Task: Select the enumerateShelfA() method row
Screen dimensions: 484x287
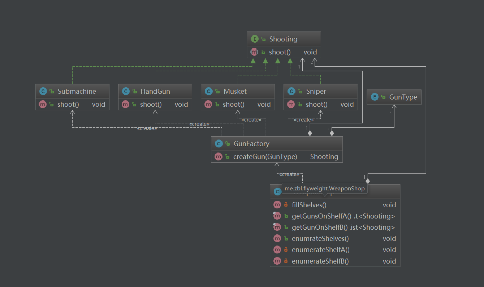Action: click(321, 250)
